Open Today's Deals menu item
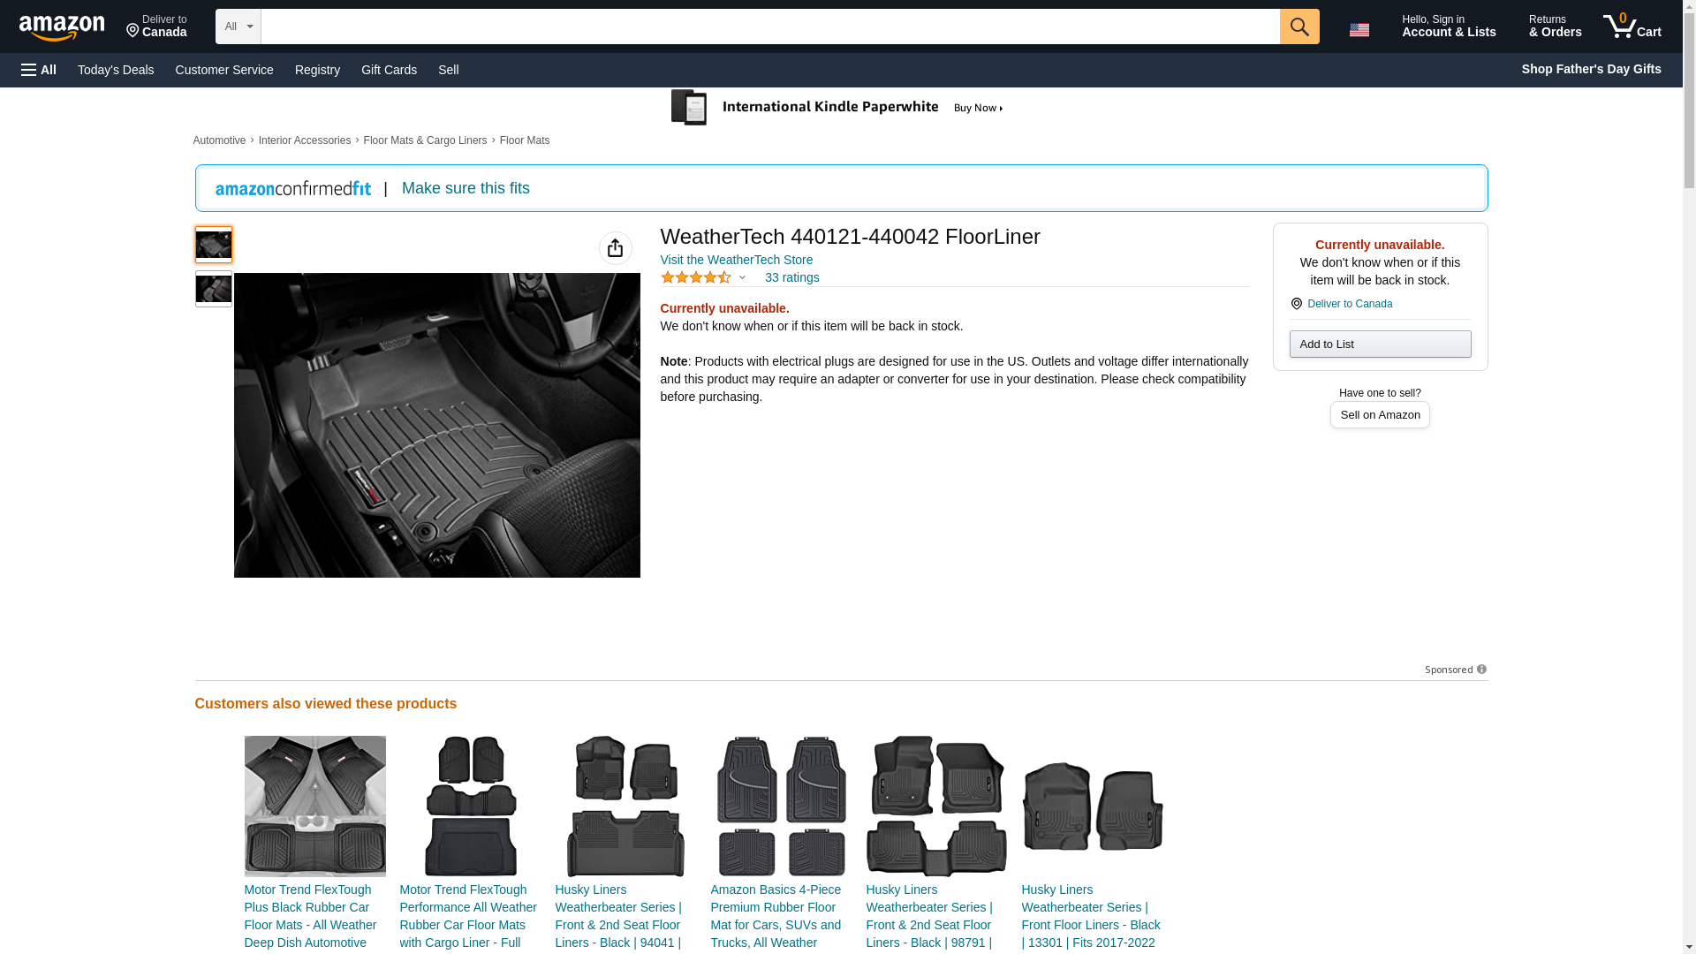Viewport: 1696px width, 954px height. 116,70
